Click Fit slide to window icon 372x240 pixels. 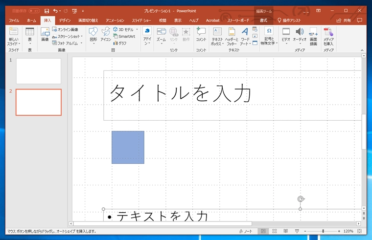[359, 231]
